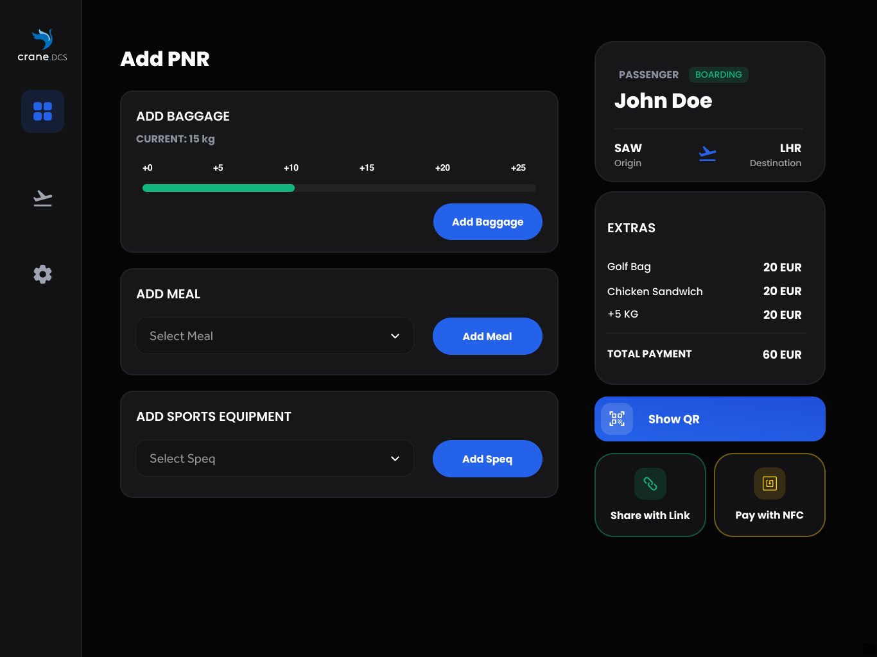Click the Add PNR heading
The image size is (877, 657).
pyautogui.click(x=165, y=59)
